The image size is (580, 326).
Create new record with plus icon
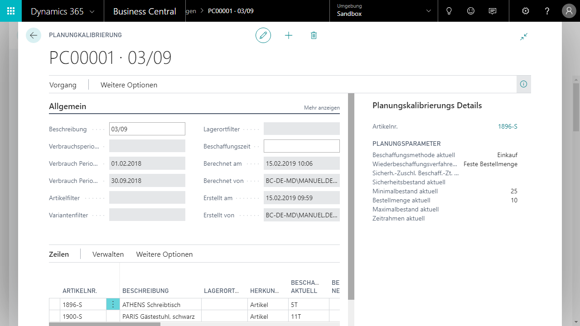pyautogui.click(x=289, y=35)
